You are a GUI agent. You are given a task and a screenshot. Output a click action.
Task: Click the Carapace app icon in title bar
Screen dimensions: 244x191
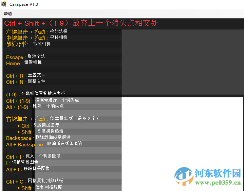[x=4, y=4]
